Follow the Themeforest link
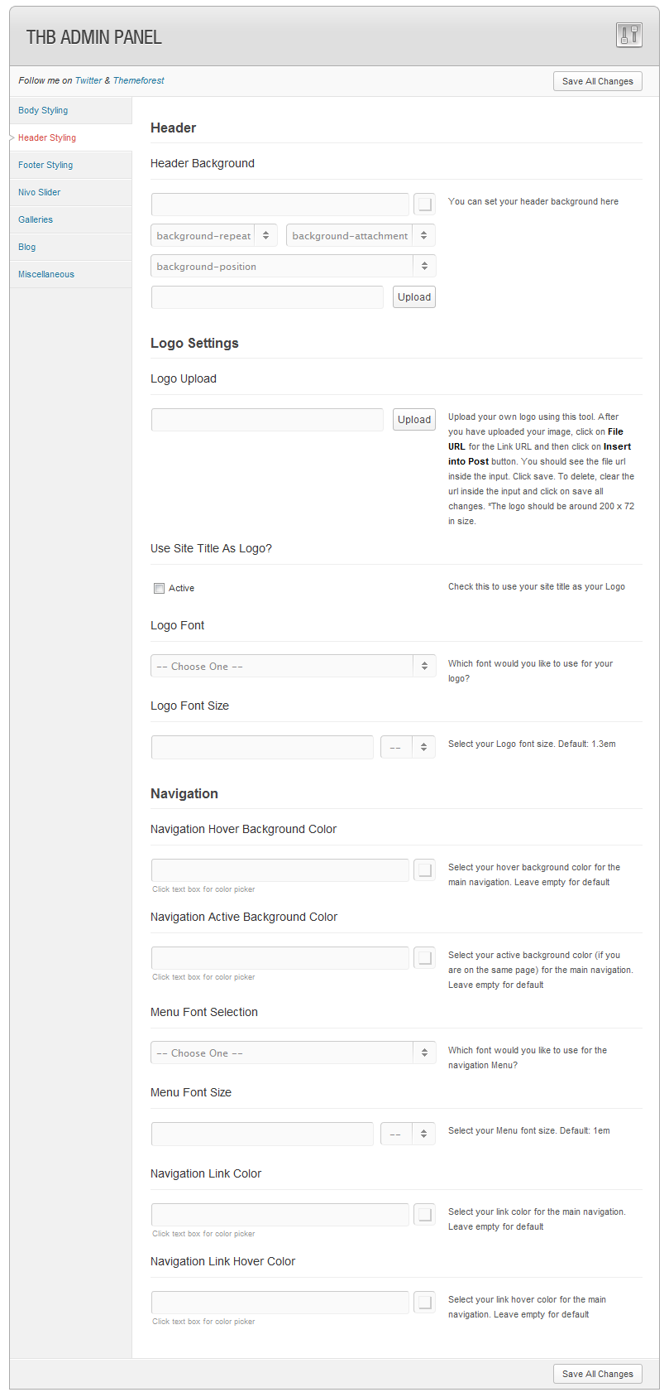 [x=139, y=81]
